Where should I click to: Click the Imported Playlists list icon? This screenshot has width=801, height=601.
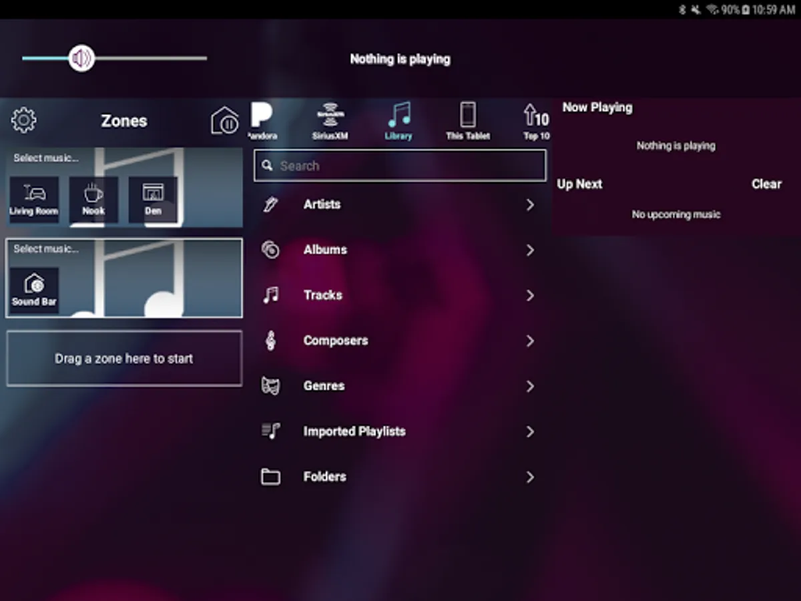[x=270, y=431]
